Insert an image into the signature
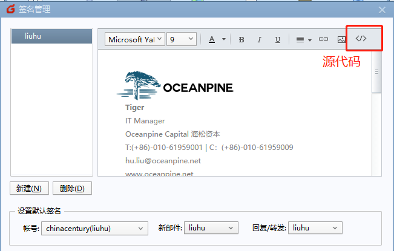This screenshot has width=394, height=251. coord(341,40)
